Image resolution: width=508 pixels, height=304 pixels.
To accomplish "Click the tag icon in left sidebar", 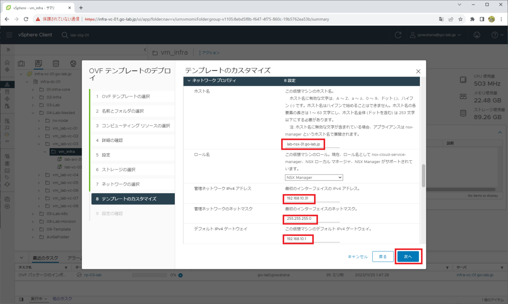I will [x=7, y=177].
